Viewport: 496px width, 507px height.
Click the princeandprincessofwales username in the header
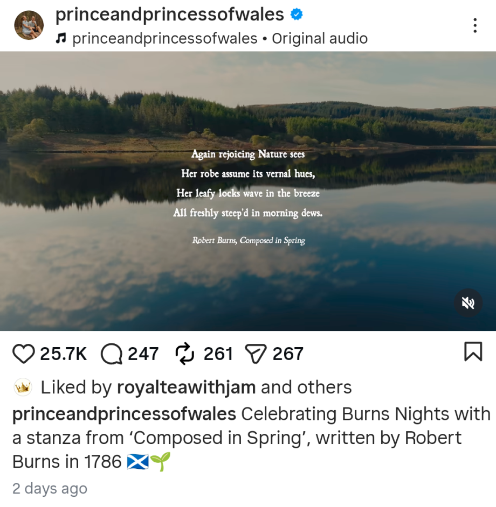(170, 15)
